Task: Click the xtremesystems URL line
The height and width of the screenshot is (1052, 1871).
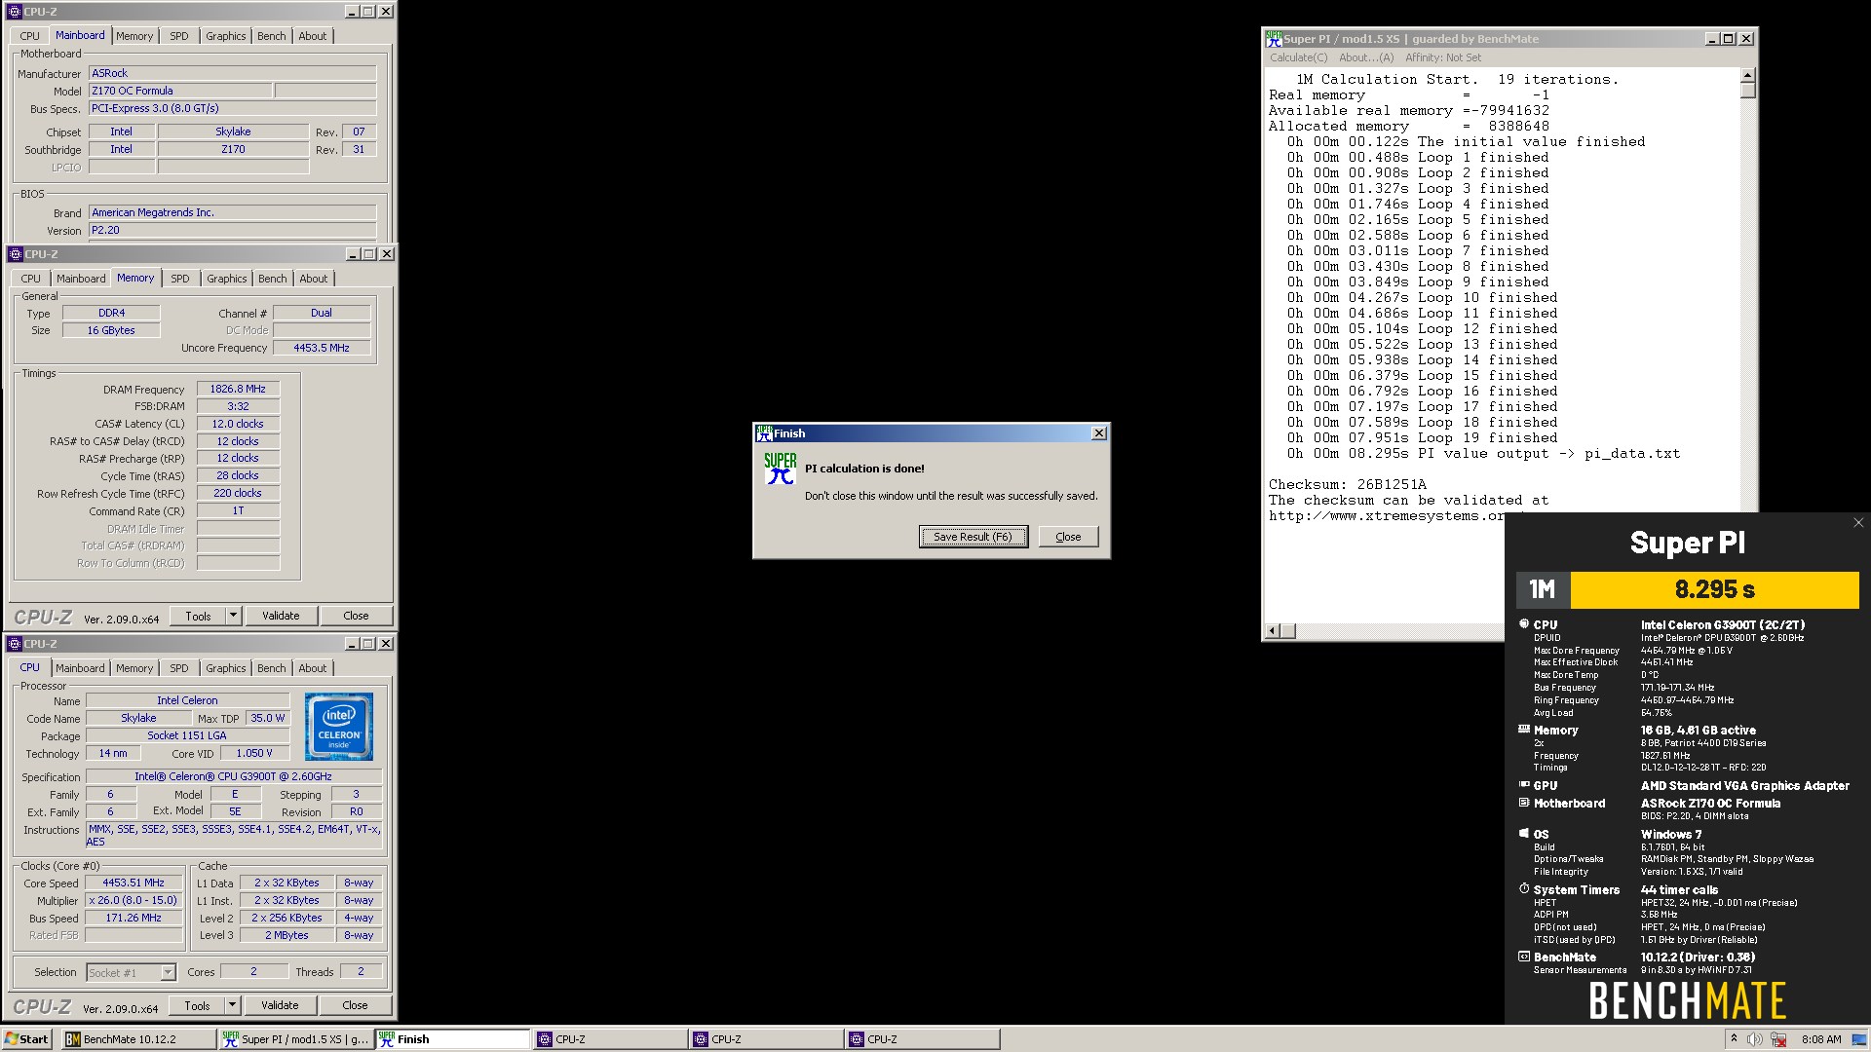Action: (1387, 515)
